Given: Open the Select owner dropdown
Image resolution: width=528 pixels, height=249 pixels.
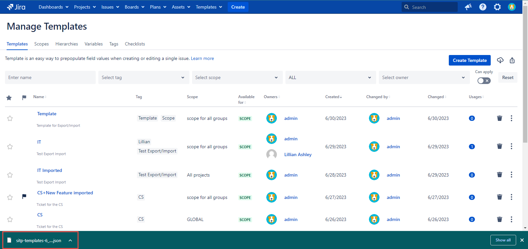Looking at the screenshot, I should pos(424,77).
